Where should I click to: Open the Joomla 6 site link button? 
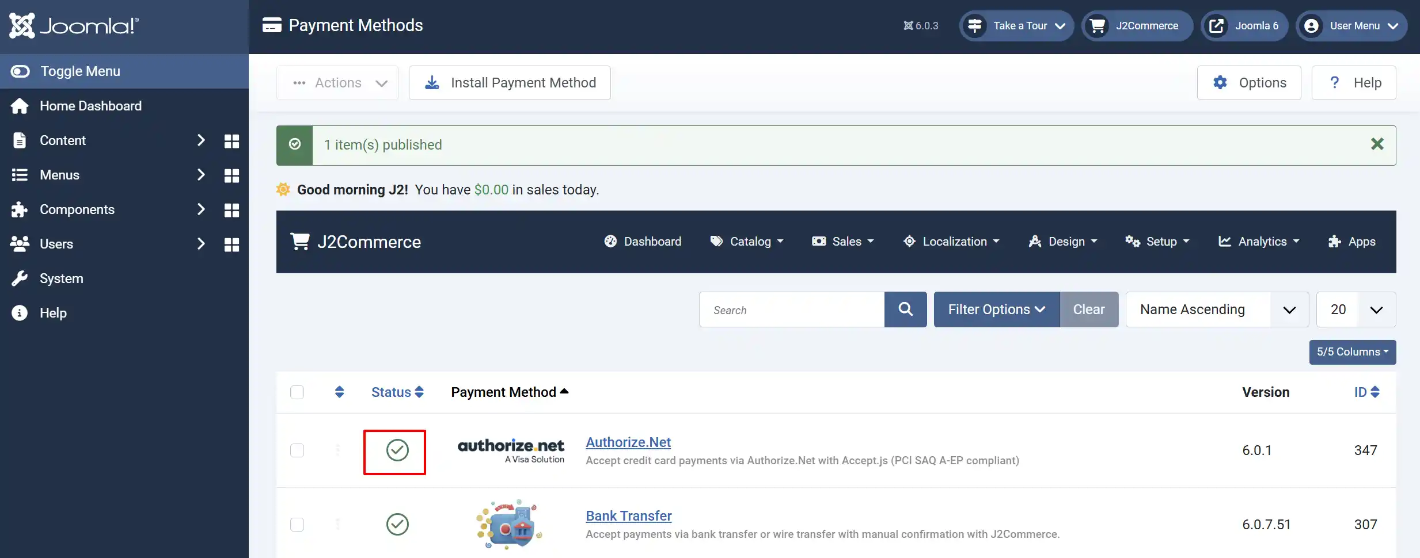pos(1244,26)
